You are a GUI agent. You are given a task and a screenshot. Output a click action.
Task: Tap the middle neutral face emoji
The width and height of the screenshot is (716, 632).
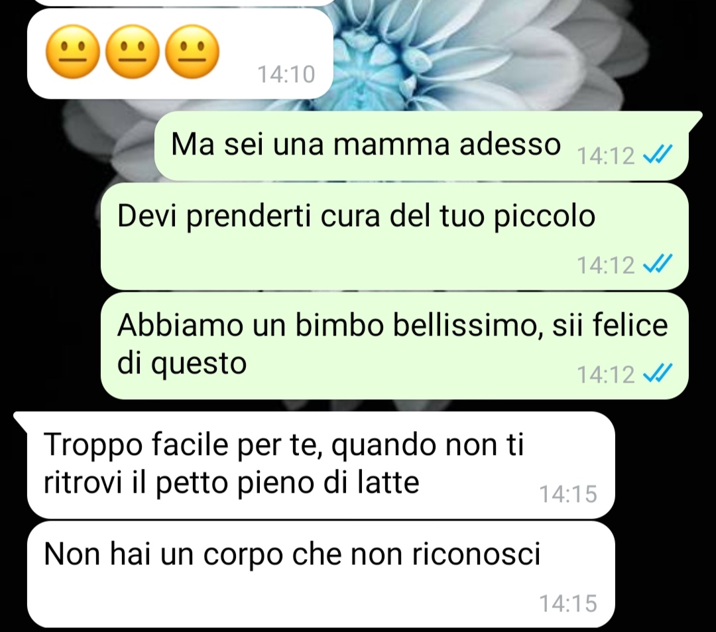coord(133,52)
